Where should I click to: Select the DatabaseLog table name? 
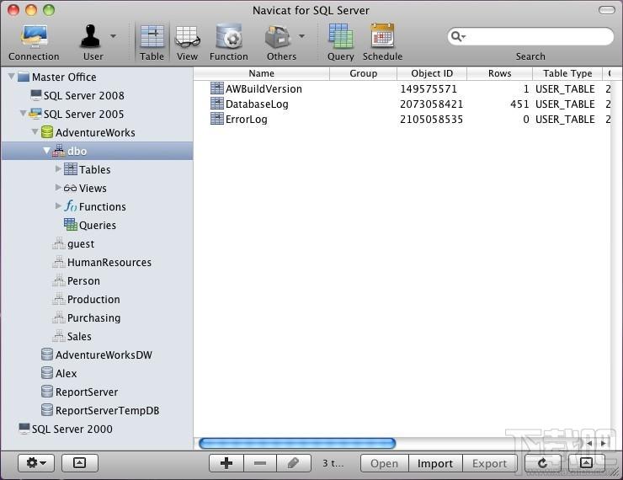[257, 104]
